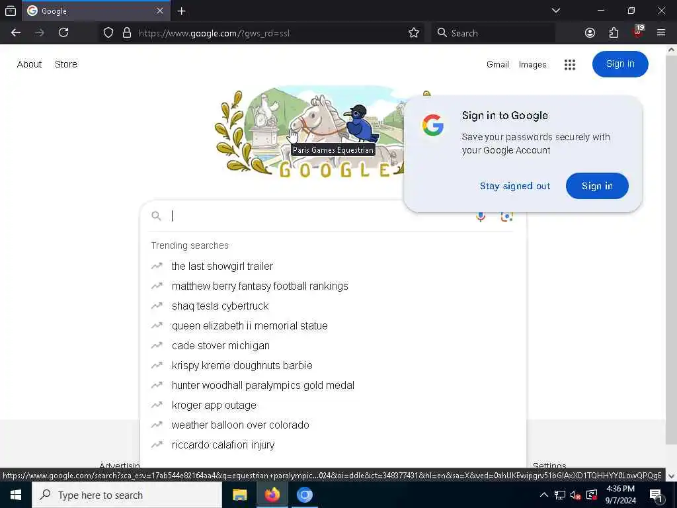677x508 pixels.
Task: Open a new tab with the plus button
Action: tap(181, 11)
